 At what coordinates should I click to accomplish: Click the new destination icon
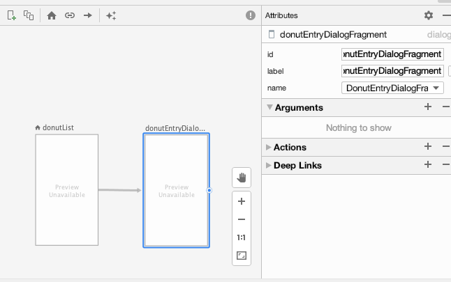[11, 15]
